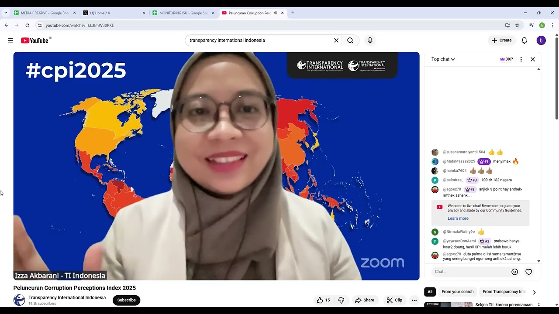Dislike the video with thumbs down

click(x=342, y=300)
